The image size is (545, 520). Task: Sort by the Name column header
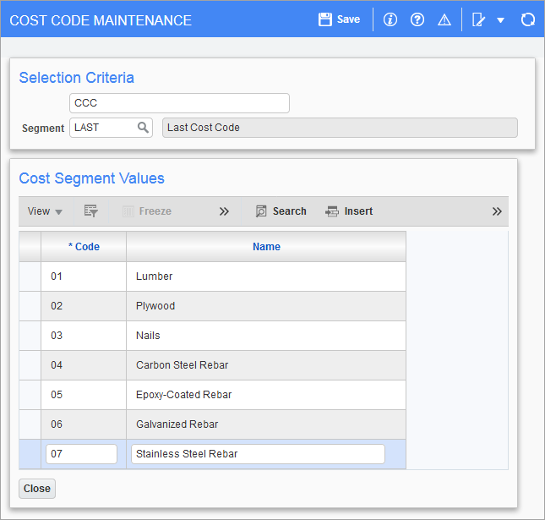click(x=266, y=247)
